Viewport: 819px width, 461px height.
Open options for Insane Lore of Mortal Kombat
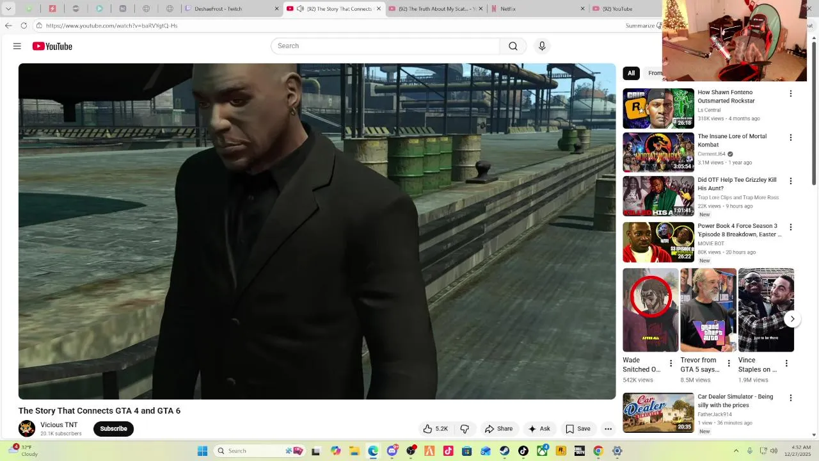pyautogui.click(x=791, y=138)
